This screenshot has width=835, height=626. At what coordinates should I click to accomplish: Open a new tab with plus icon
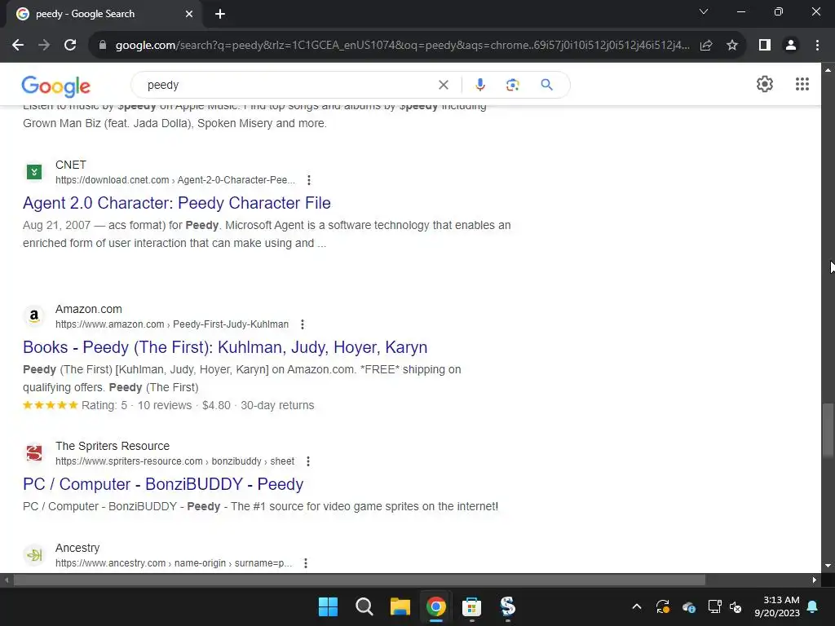pyautogui.click(x=220, y=15)
